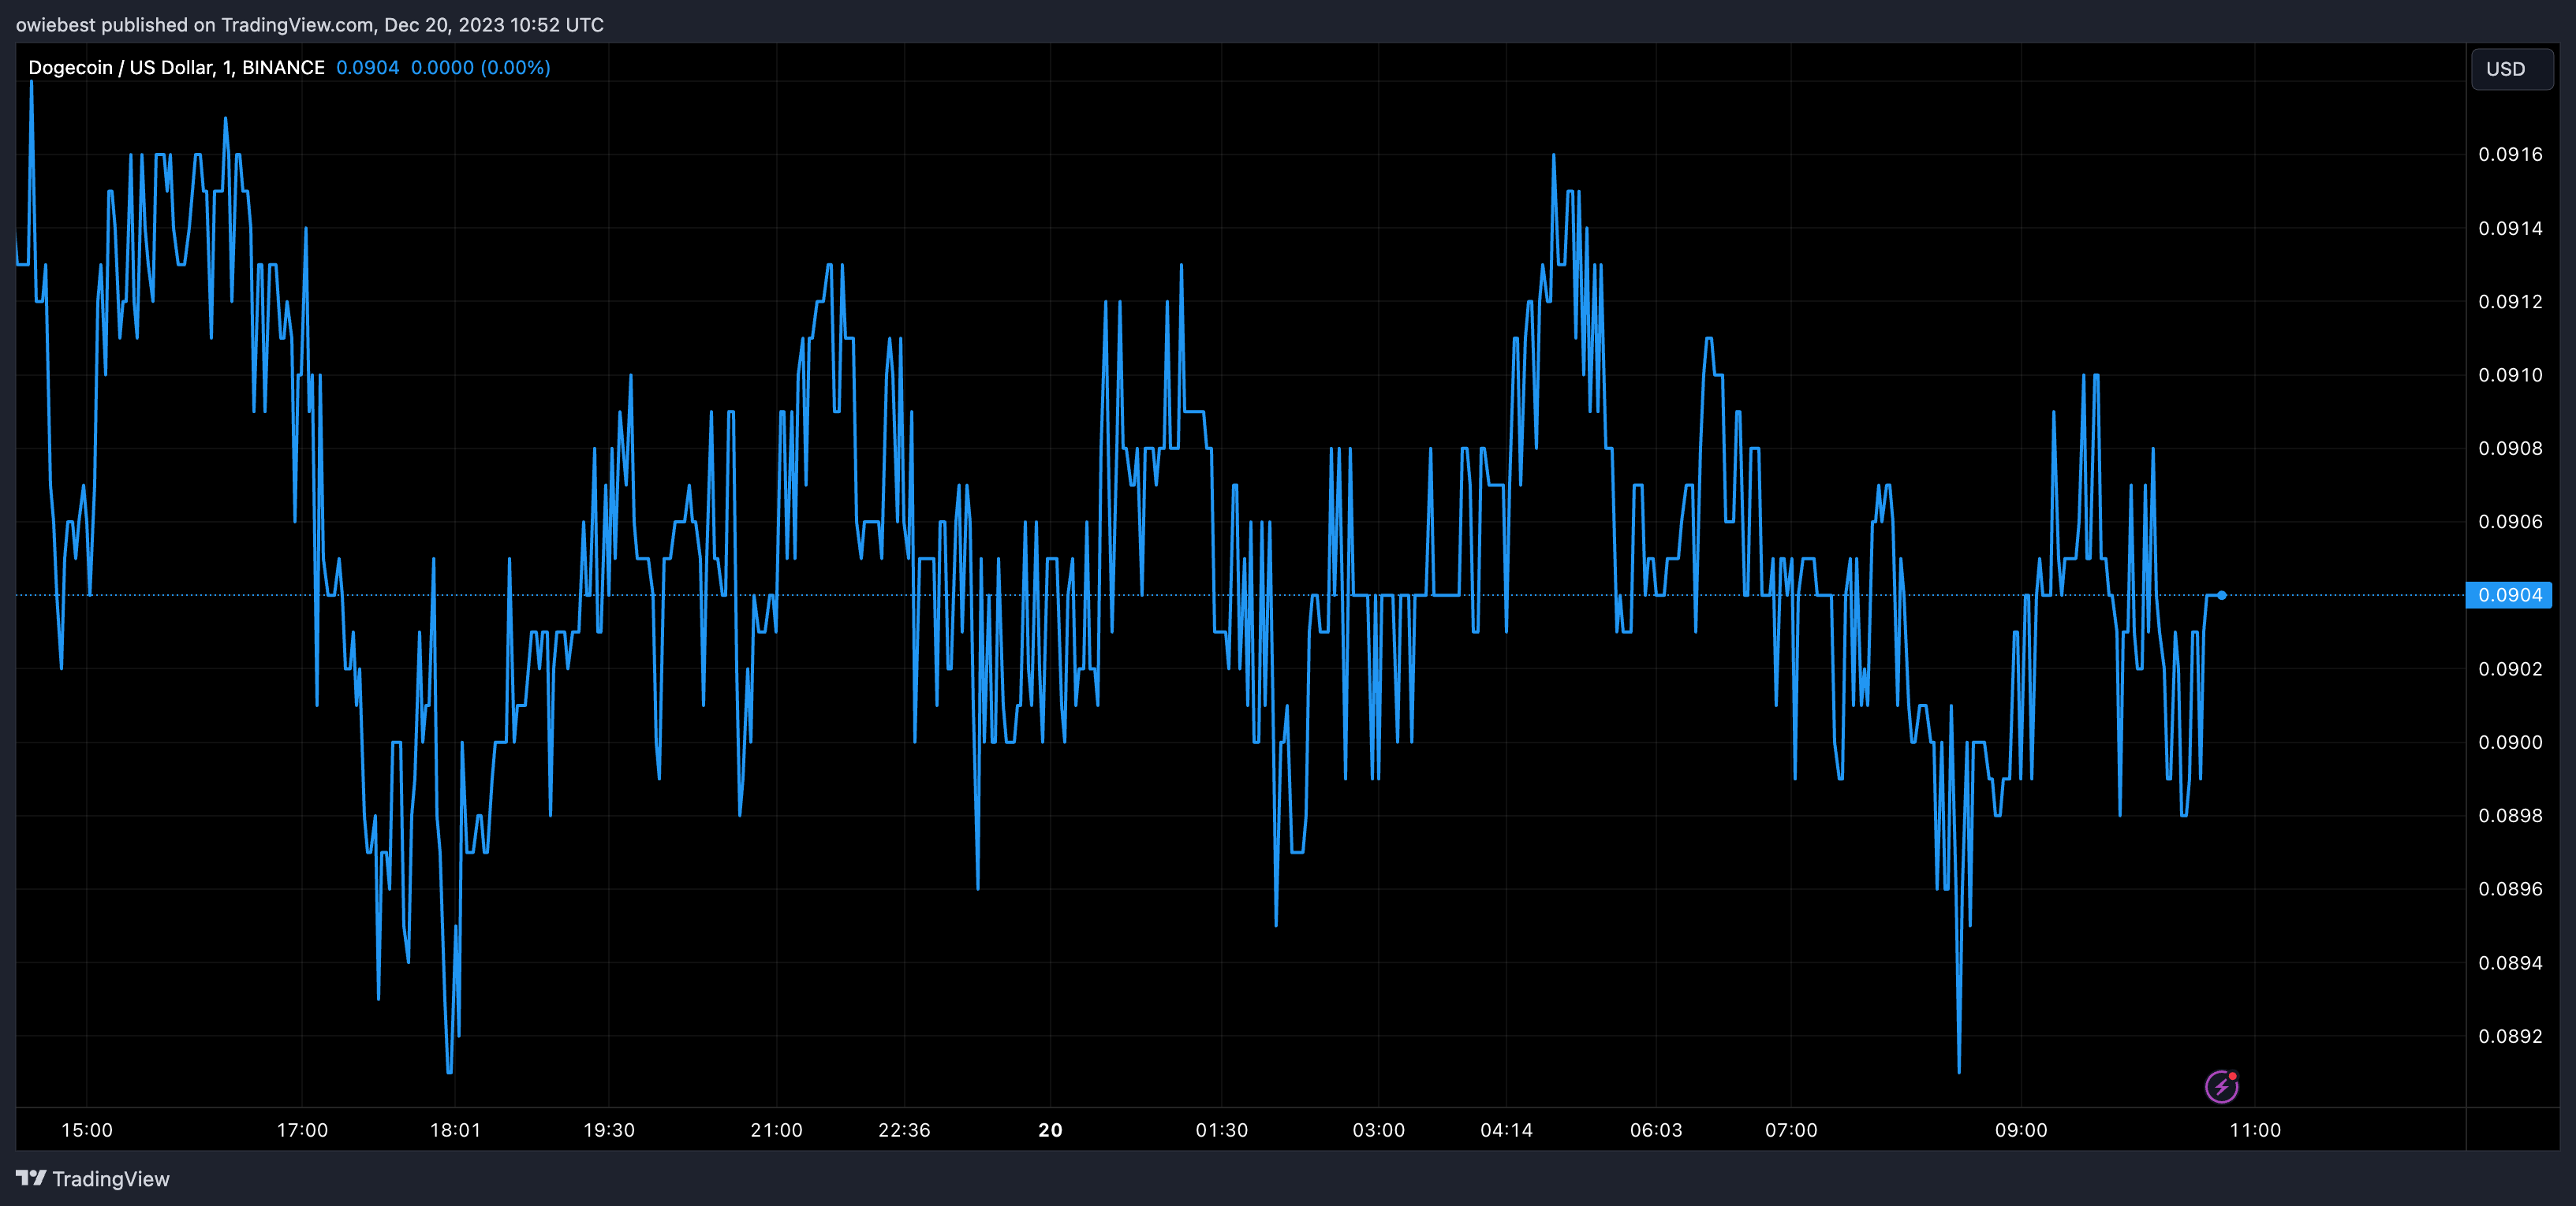Click the 0.0904 current price label
Viewport: 2576px width, 1206px height.
click(2509, 594)
